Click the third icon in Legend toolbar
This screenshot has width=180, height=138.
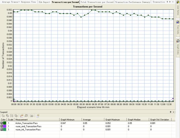point(12,116)
